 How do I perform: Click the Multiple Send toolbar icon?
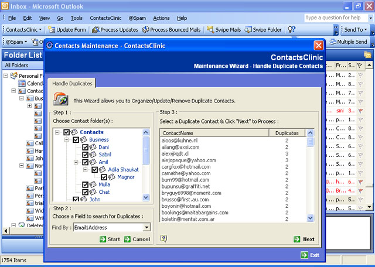pos(333,42)
